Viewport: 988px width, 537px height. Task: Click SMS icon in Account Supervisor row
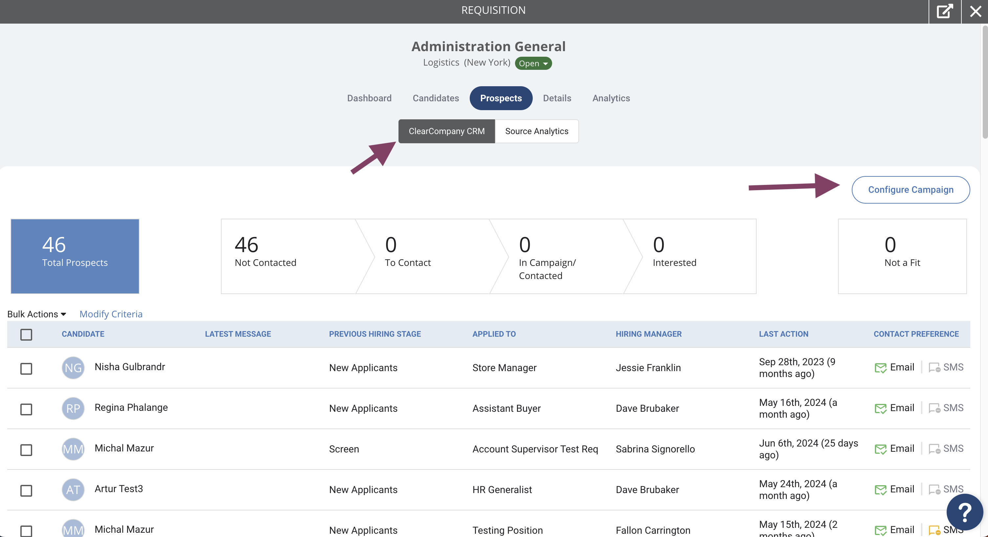click(934, 449)
